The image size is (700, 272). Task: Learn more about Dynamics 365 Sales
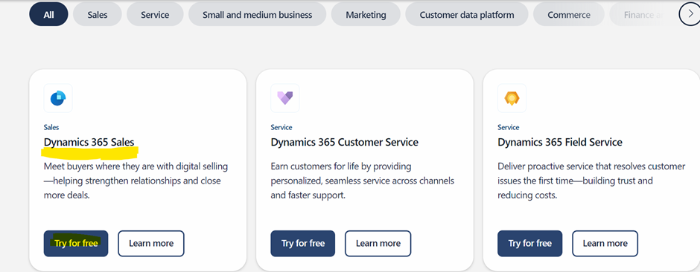[x=151, y=244]
